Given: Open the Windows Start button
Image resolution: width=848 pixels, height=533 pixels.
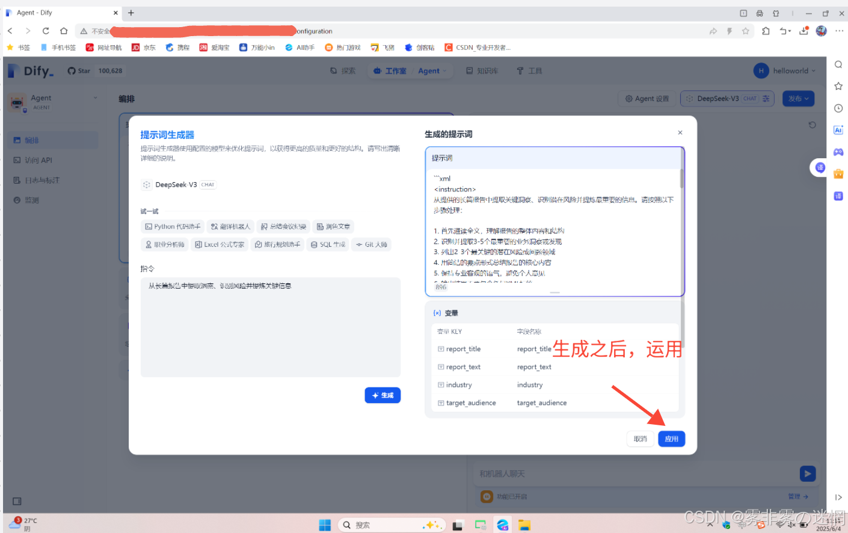Looking at the screenshot, I should point(325,525).
